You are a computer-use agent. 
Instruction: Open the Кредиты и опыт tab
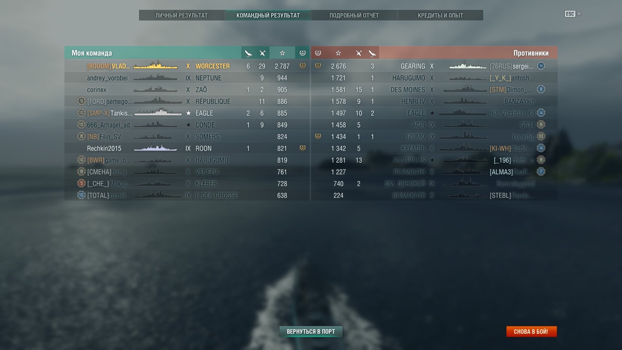point(441,15)
